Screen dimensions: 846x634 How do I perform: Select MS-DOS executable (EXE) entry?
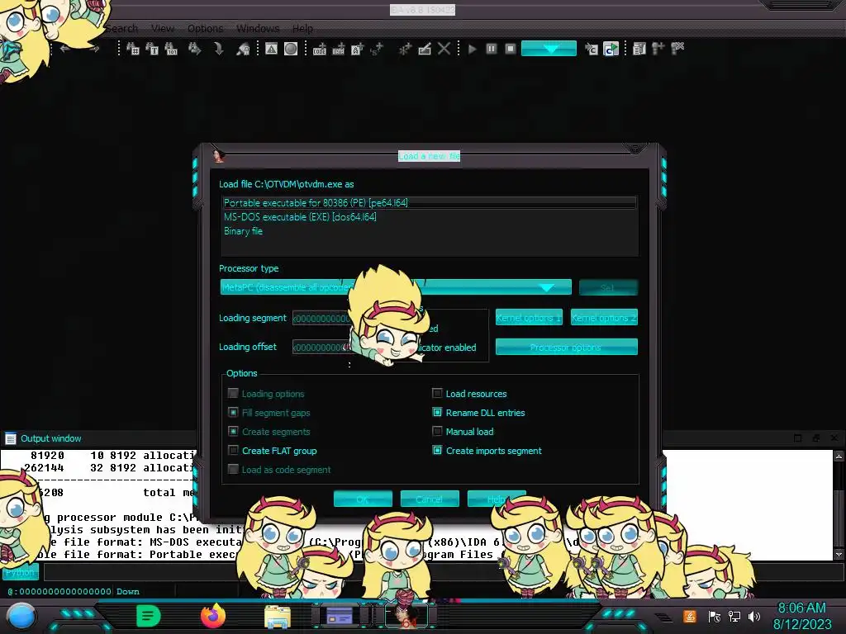tap(430, 217)
